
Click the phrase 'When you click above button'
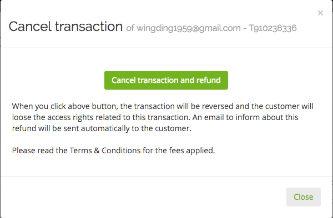point(65,106)
